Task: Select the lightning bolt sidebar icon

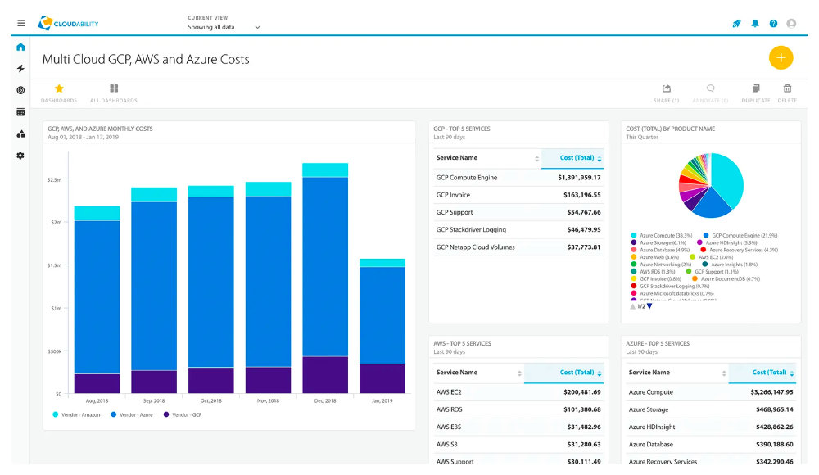Action: click(x=20, y=68)
